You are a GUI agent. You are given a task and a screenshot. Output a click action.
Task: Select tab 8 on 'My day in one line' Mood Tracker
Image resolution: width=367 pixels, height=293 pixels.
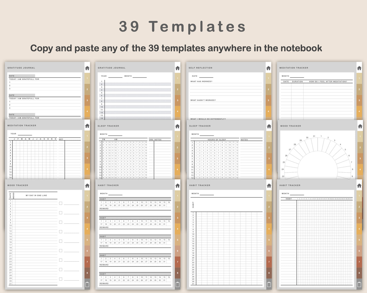(x=87, y=273)
